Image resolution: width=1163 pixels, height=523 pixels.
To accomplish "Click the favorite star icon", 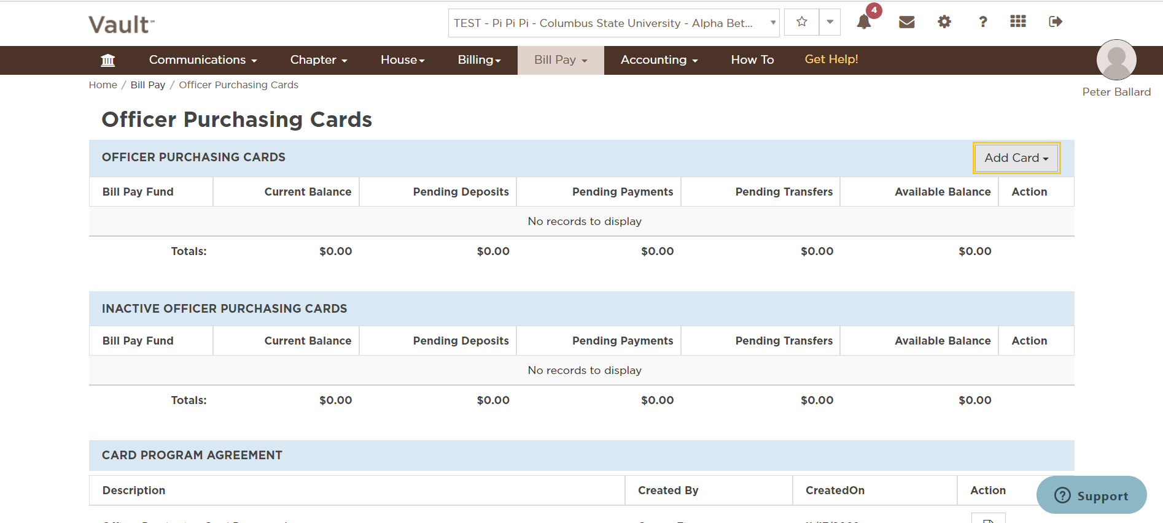I will [x=801, y=22].
